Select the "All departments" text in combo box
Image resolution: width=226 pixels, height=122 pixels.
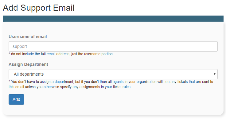(29, 74)
